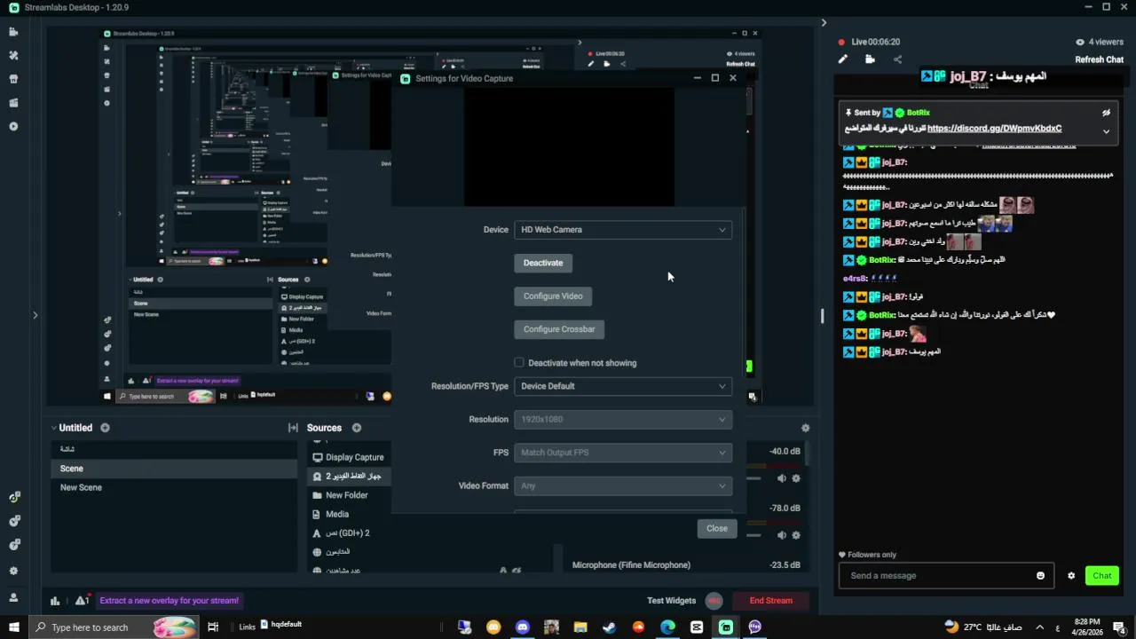Viewport: 1136px width, 639px height.
Task: Click the green Chat send button
Action: click(1102, 576)
